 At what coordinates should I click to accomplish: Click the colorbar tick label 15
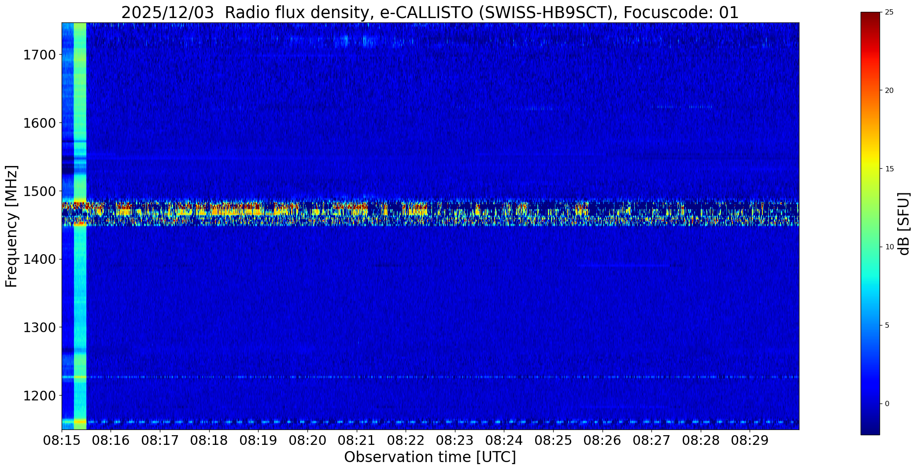(x=889, y=169)
